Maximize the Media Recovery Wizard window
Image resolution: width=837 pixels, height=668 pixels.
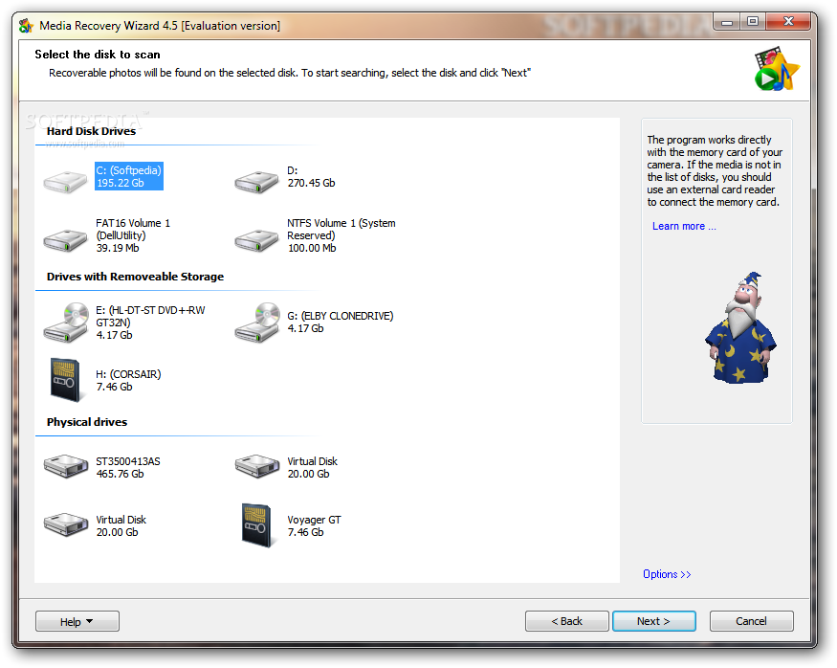point(753,22)
